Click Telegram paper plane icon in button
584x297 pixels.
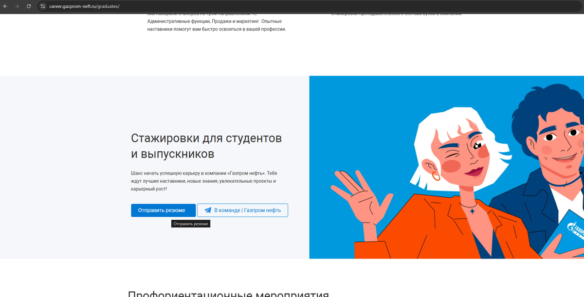208,210
